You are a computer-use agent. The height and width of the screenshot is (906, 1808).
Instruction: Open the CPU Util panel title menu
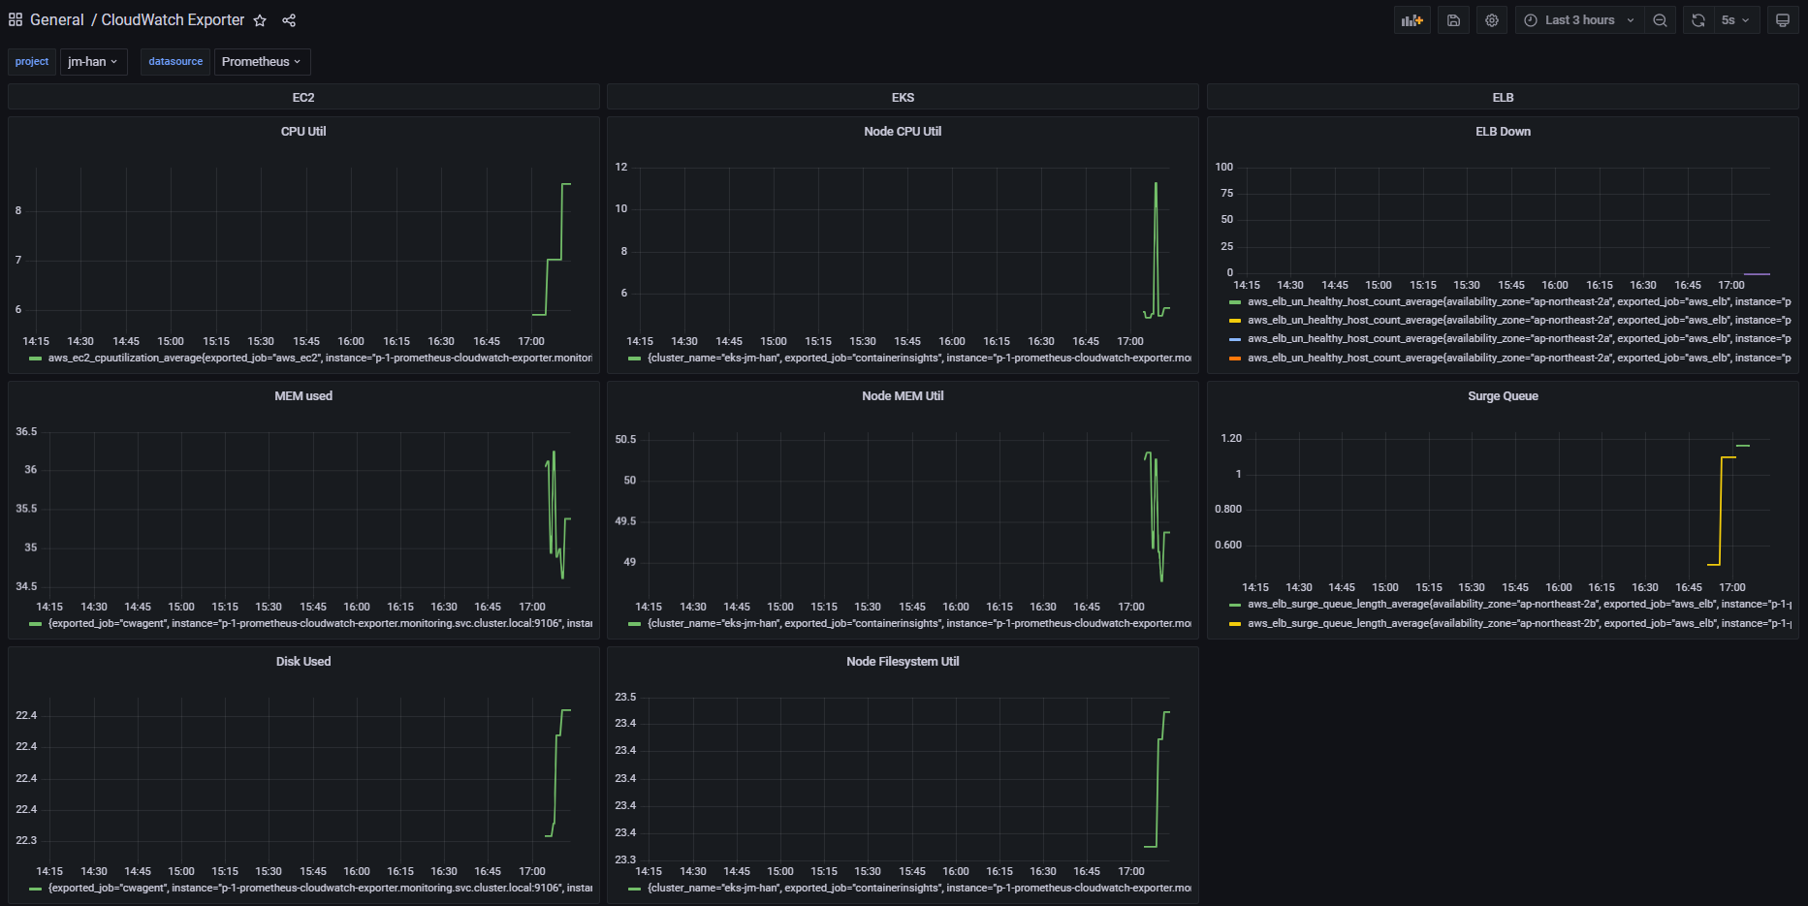[303, 132]
